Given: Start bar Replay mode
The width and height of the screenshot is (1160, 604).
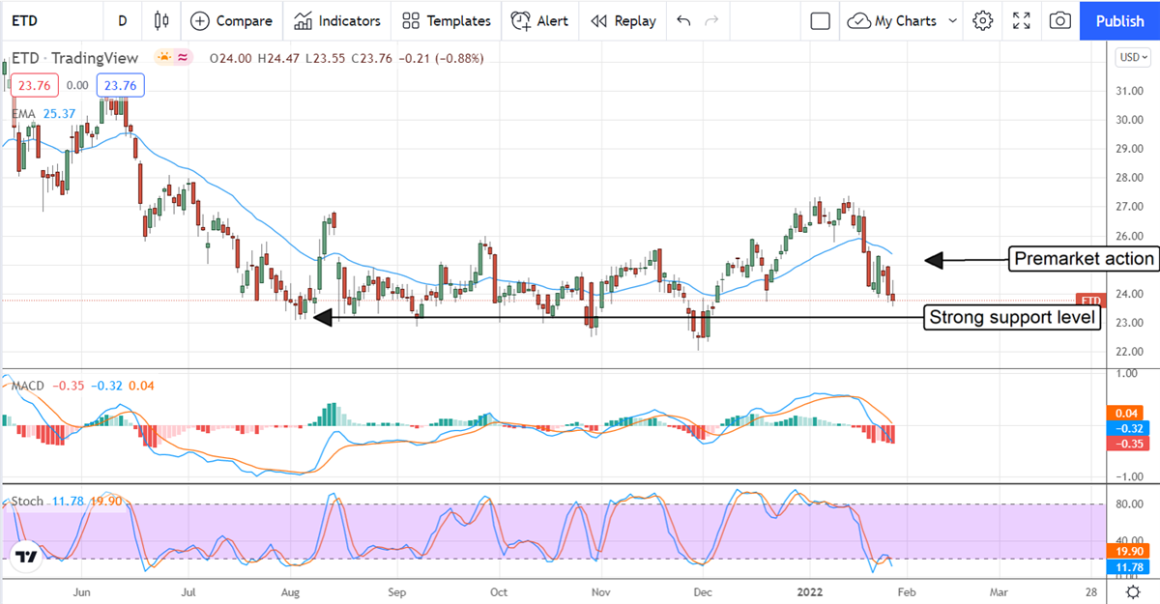Looking at the screenshot, I should 623,20.
